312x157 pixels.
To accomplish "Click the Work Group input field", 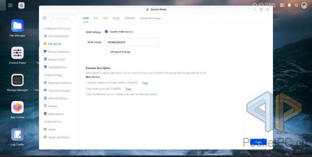I will click(x=132, y=42).
